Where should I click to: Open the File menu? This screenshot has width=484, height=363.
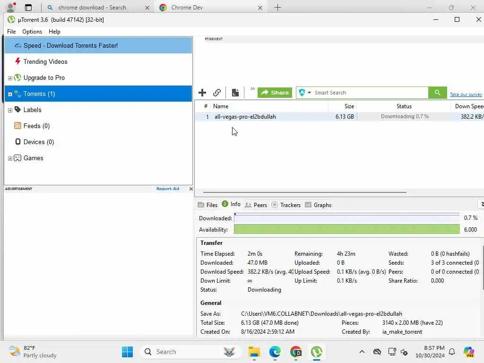11,32
